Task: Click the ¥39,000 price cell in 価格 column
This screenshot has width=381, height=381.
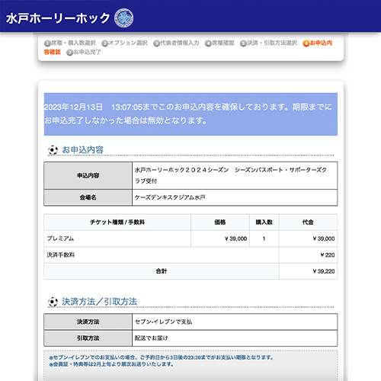Action: (220, 239)
